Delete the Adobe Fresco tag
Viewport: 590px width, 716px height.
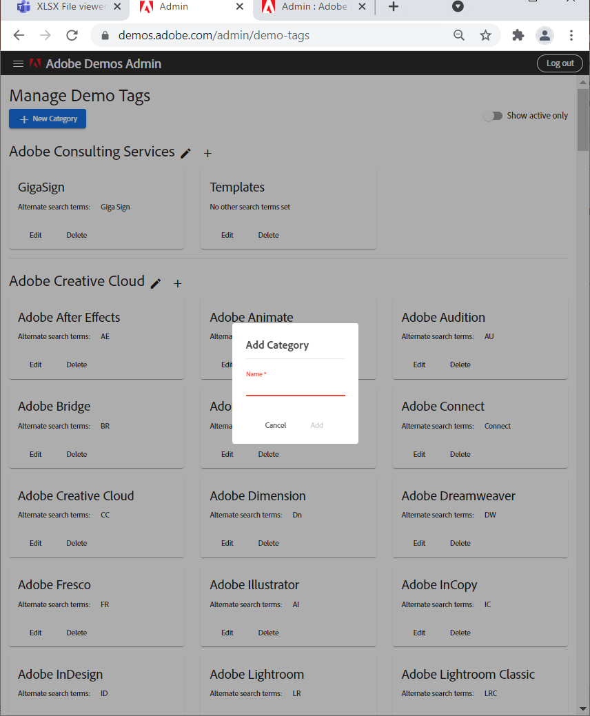(77, 633)
